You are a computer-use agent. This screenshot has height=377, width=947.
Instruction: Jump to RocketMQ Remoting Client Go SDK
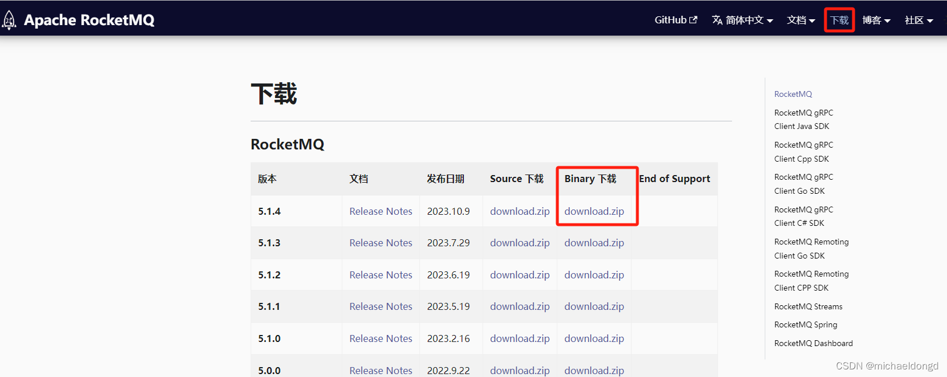811,249
